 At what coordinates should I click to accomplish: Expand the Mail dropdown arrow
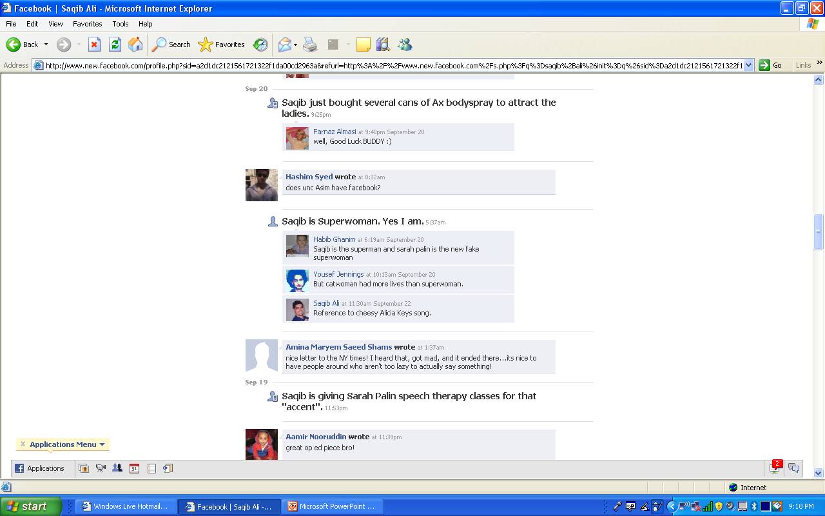point(295,45)
